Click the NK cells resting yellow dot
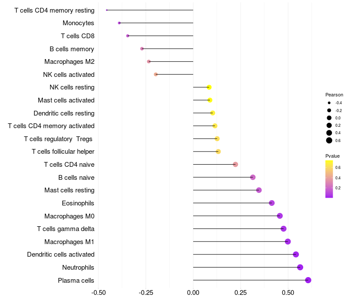This screenshot has height=304, width=348. [209, 87]
